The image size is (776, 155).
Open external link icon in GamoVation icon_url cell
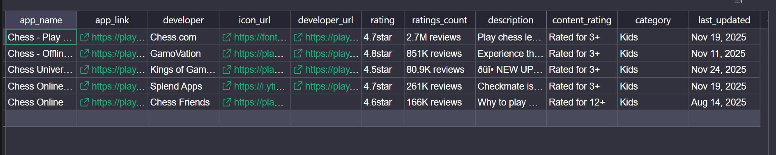pos(227,54)
